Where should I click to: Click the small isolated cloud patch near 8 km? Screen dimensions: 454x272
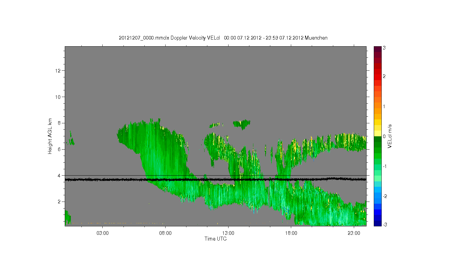(242, 124)
